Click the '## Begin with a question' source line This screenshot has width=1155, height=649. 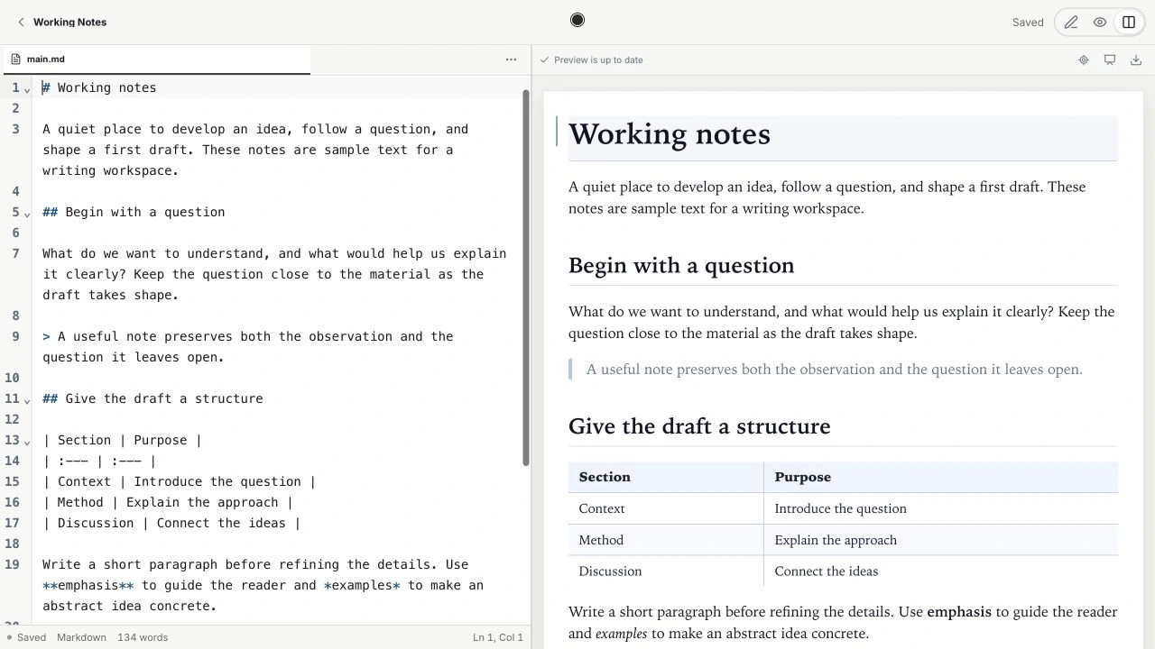pos(134,212)
